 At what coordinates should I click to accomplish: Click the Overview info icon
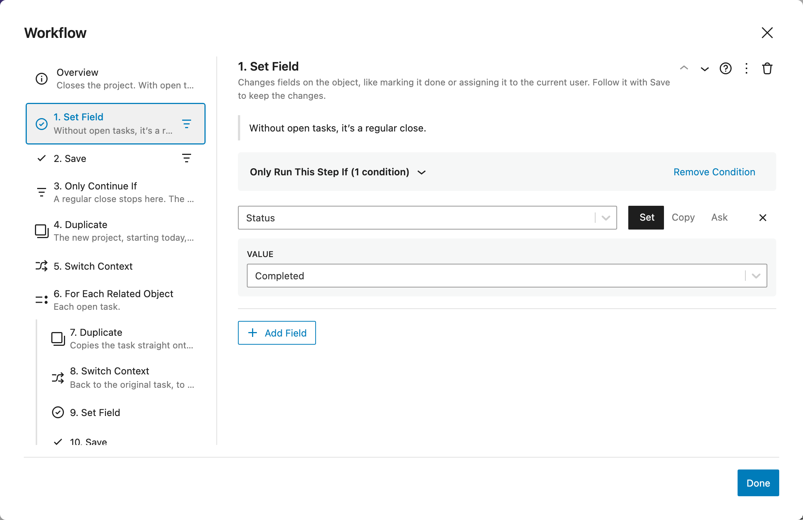42,79
